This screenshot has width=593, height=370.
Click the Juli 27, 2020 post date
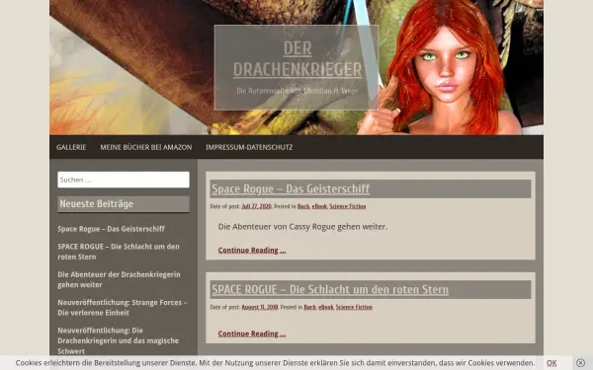tap(256, 206)
